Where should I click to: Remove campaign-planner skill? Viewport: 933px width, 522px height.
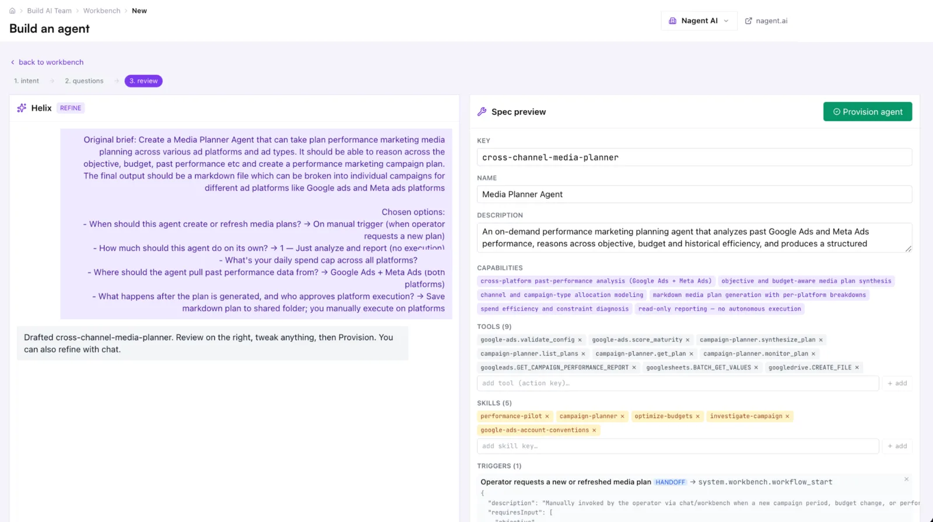622,416
